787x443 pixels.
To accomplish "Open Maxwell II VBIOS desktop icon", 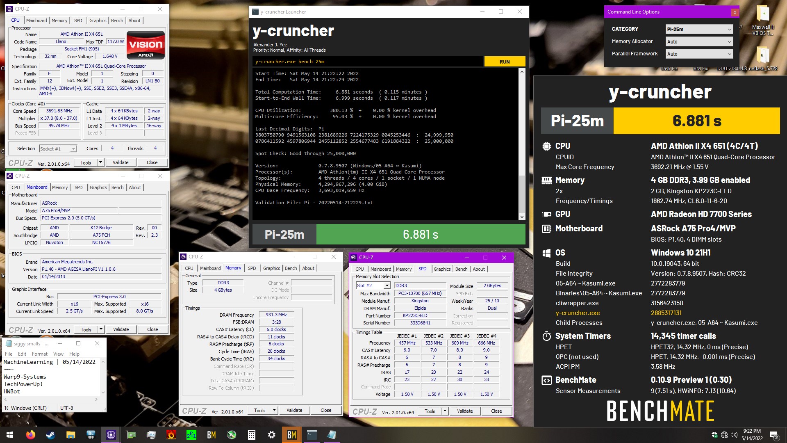I will (x=762, y=20).
